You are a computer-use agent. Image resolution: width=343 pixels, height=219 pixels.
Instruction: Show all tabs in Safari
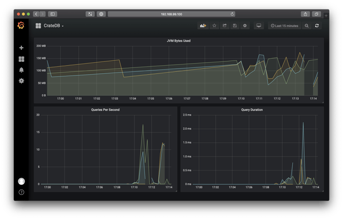click(x=316, y=14)
